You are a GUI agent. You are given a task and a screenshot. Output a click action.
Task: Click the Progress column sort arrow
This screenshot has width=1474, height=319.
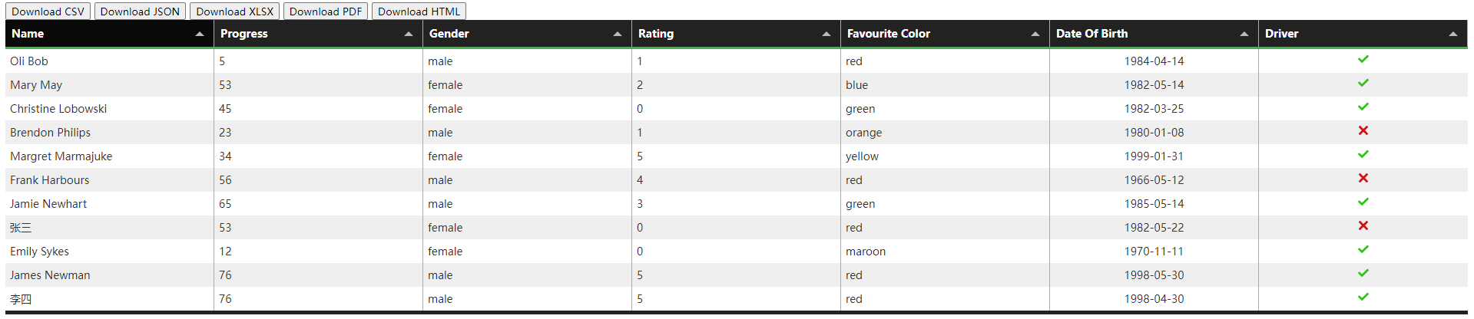coord(409,34)
